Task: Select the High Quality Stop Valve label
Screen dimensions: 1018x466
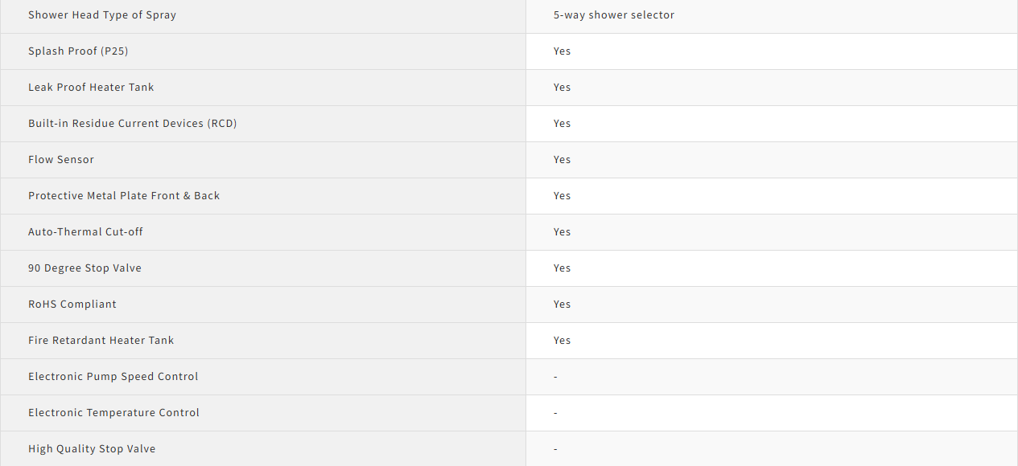Action: (92, 449)
